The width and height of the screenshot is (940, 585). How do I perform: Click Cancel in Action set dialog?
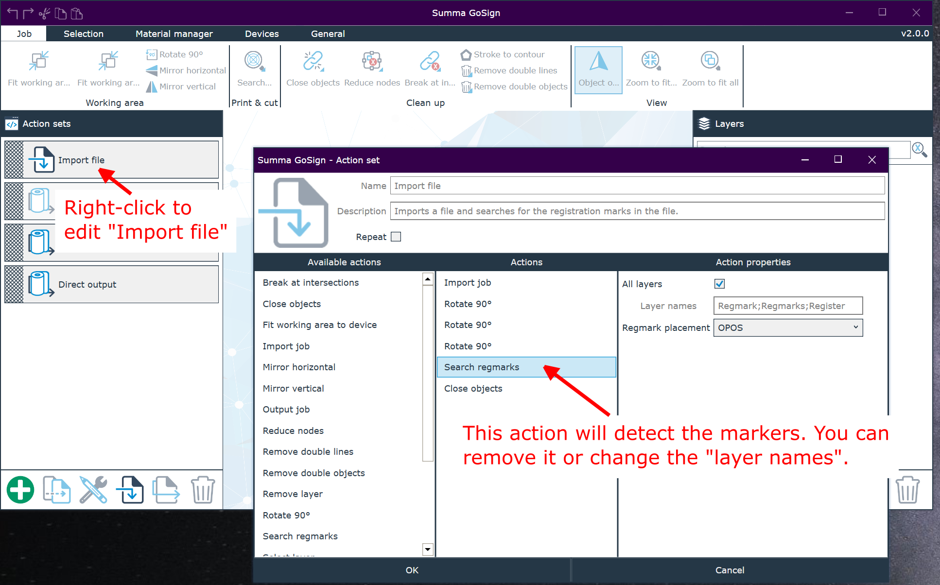[730, 570]
